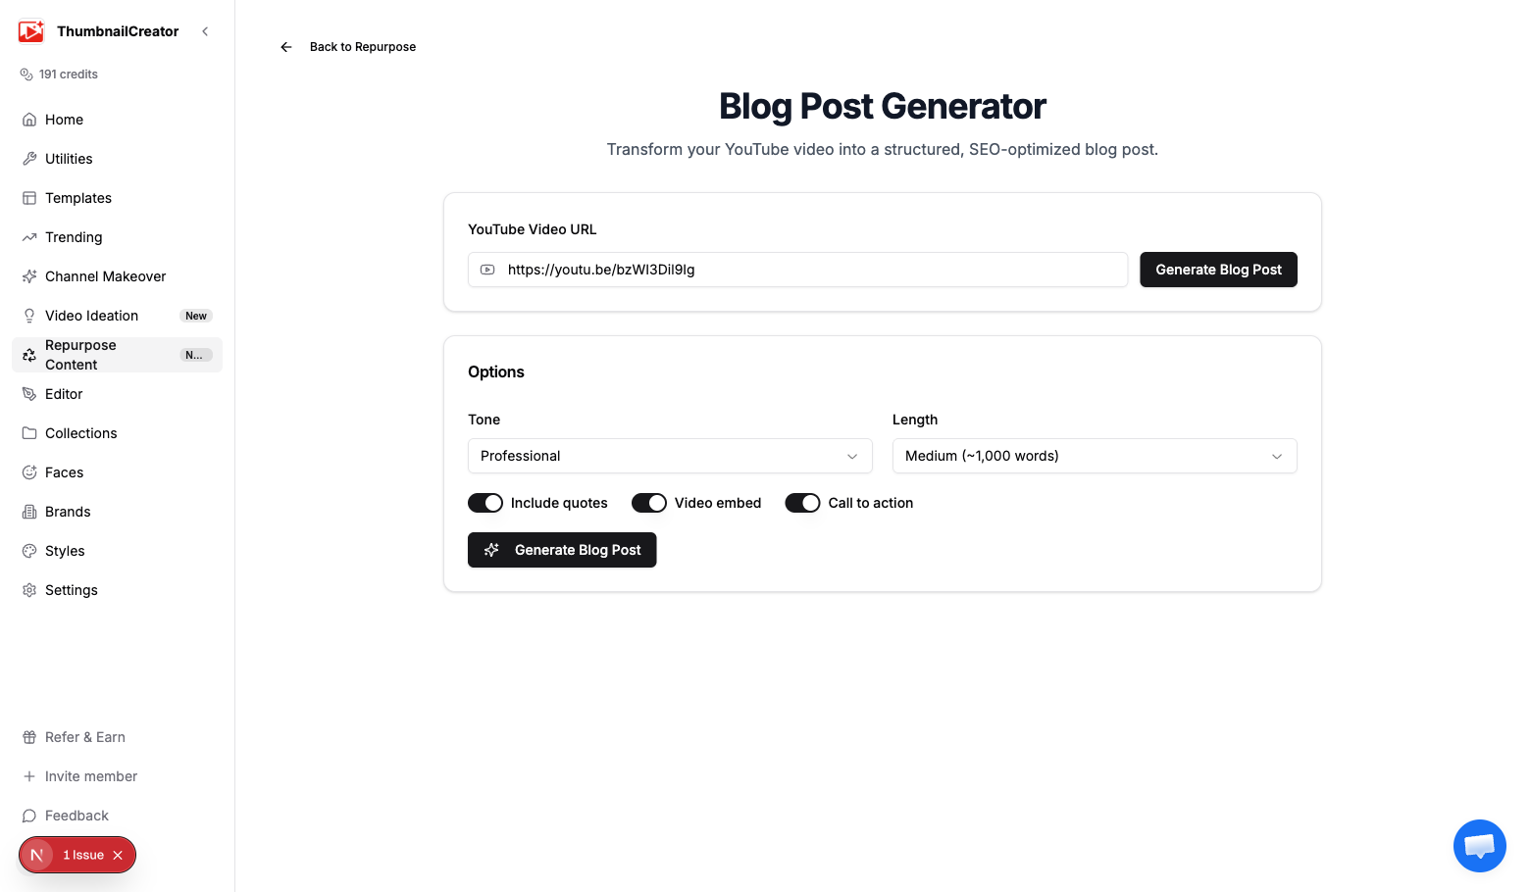This screenshot has width=1530, height=892.
Task: Toggle the Call to action switch
Action: point(802,503)
